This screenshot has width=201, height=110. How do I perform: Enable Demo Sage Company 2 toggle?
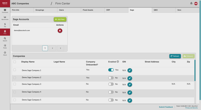(111, 78)
